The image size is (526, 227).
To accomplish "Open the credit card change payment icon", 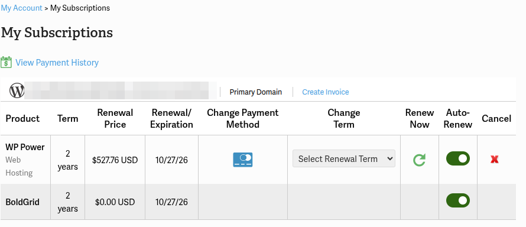I will [x=242, y=160].
